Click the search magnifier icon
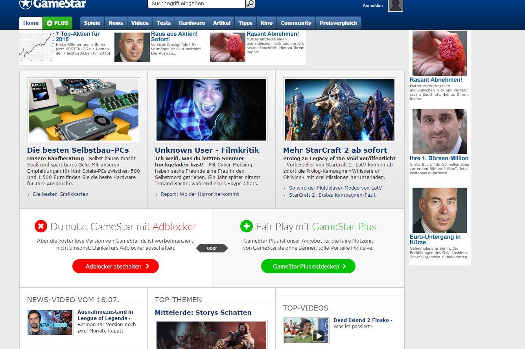The image size is (525, 349). (x=250, y=4)
